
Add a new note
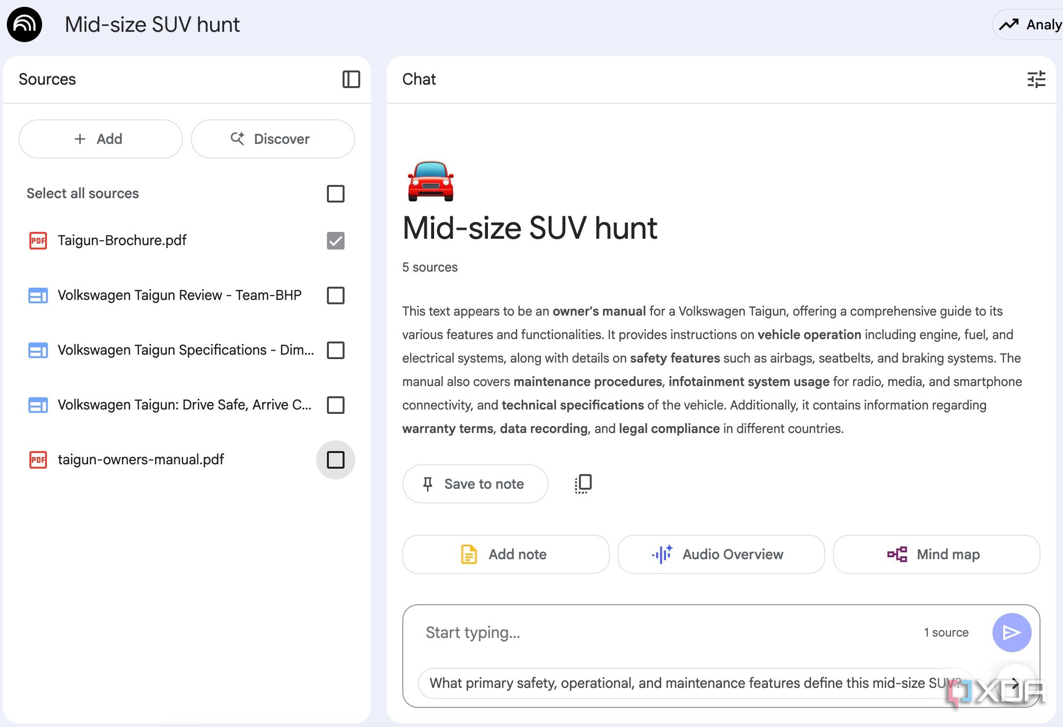(506, 554)
